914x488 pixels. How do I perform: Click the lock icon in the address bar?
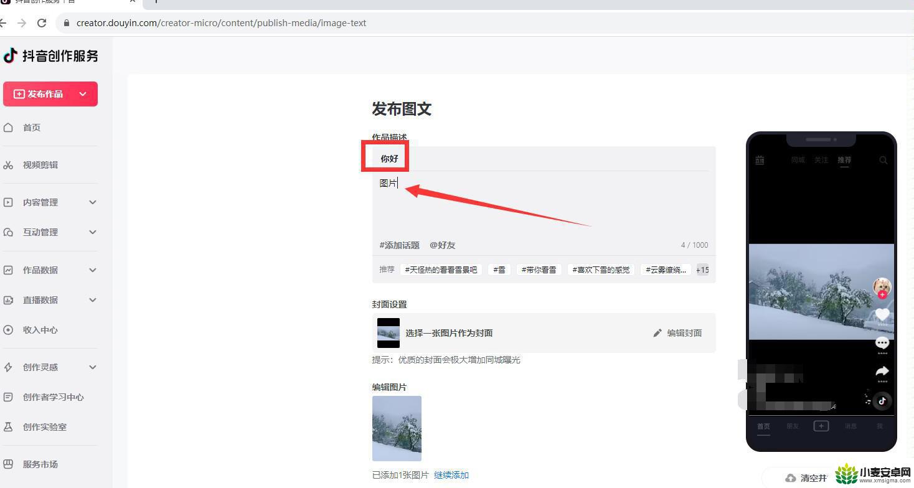coord(66,23)
